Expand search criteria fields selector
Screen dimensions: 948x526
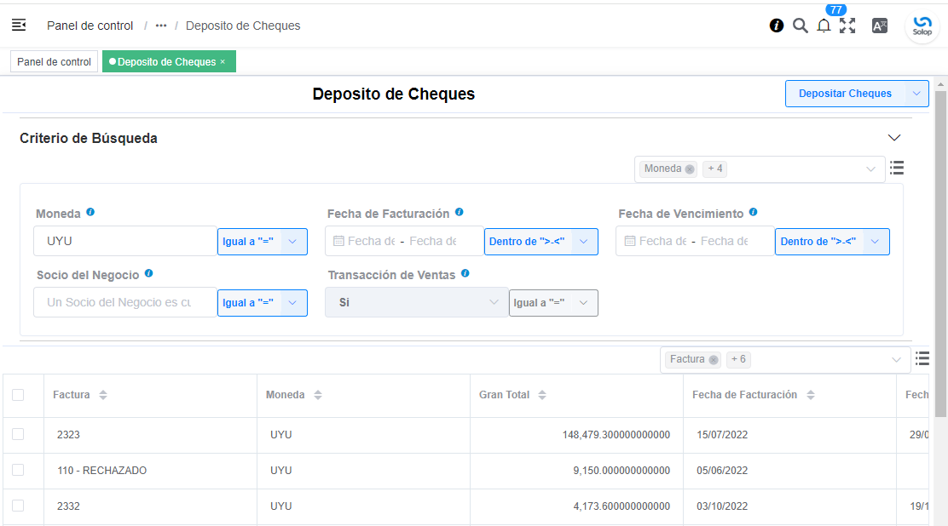pos(870,169)
